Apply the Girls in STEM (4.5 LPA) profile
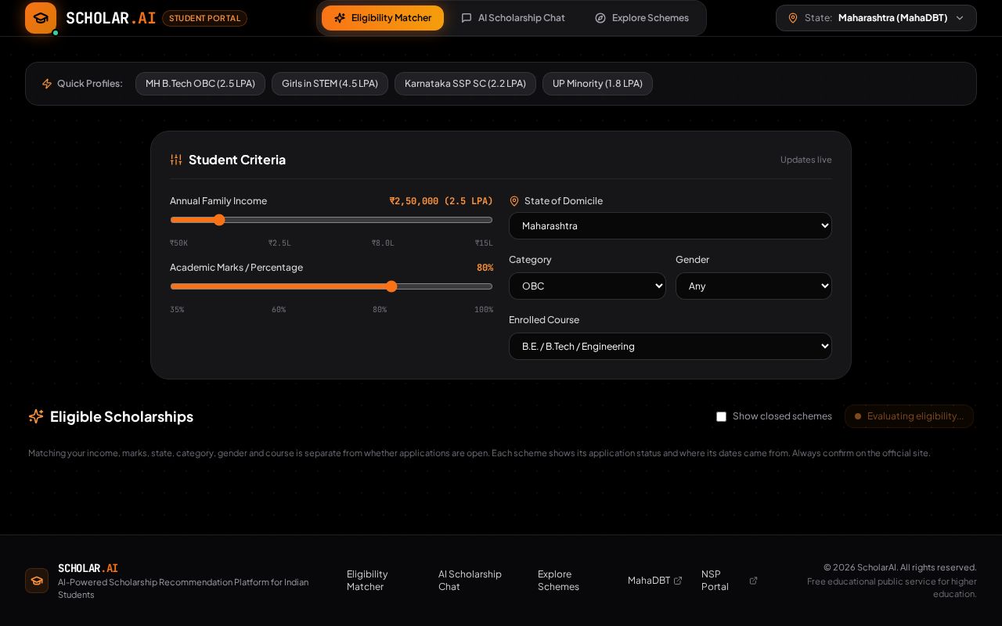1002x626 pixels. (x=330, y=84)
